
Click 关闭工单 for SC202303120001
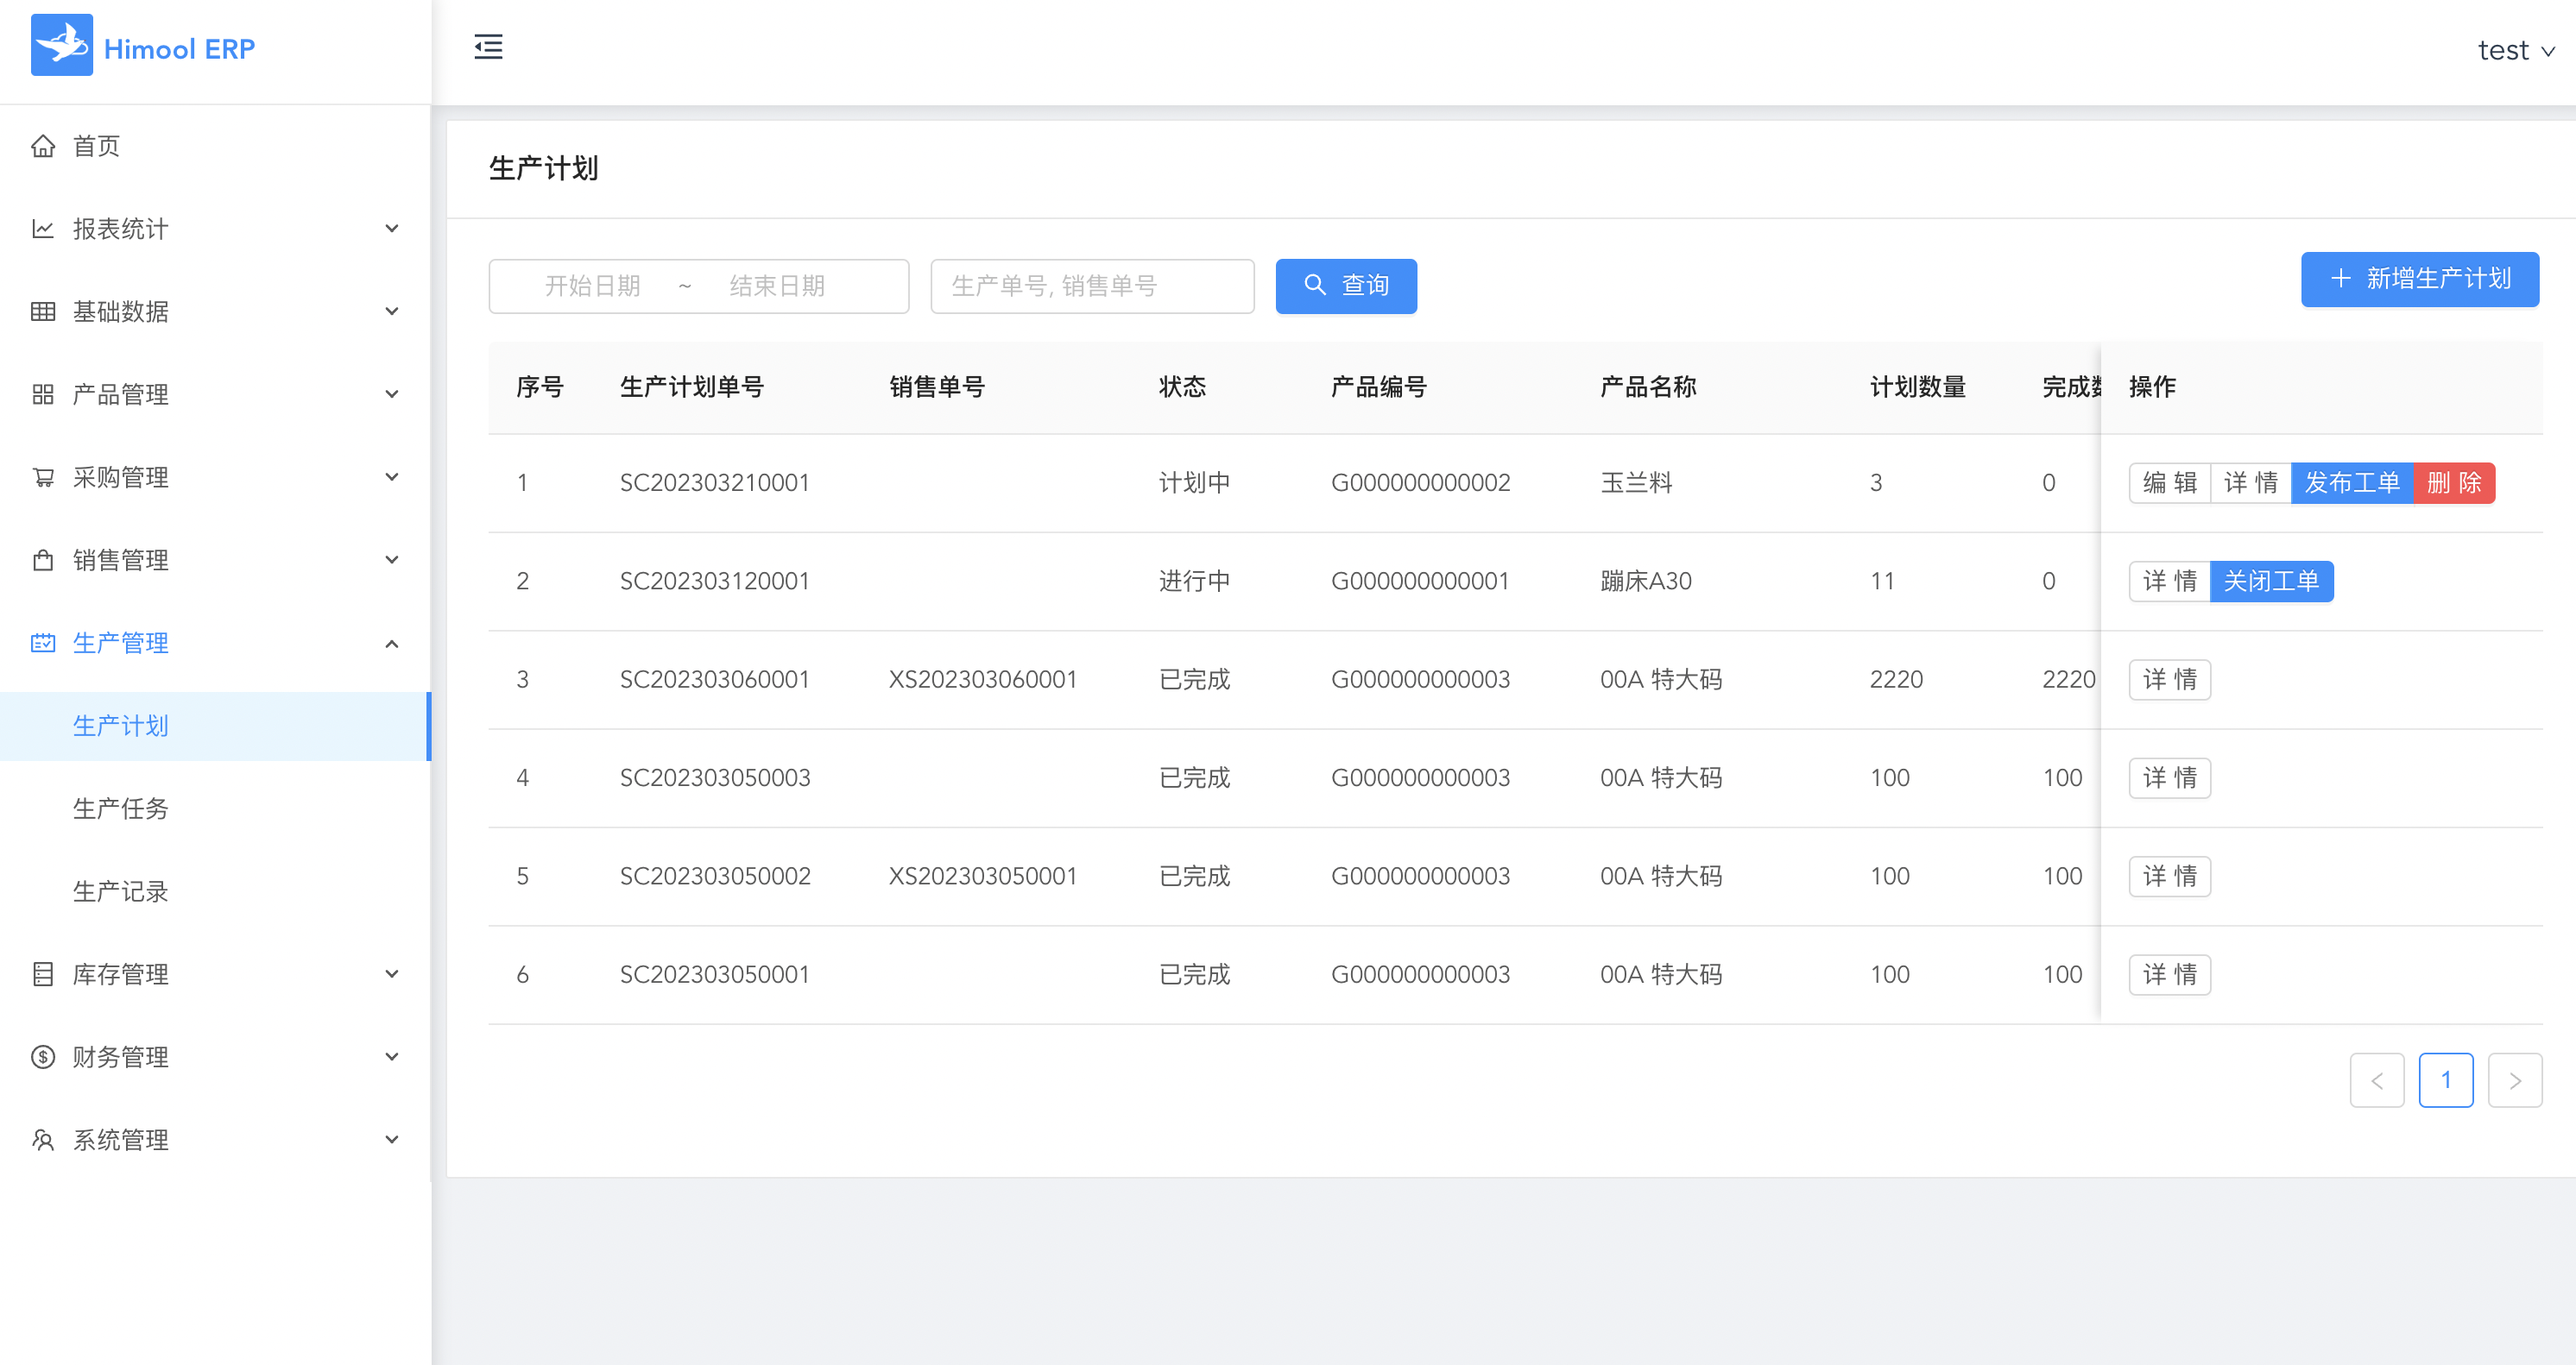point(2270,581)
